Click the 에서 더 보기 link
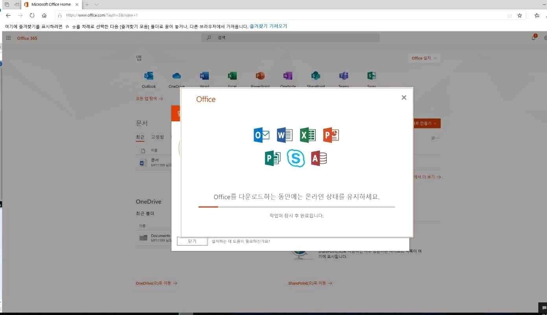Viewport: 547px width, 315px height. [x=427, y=177]
